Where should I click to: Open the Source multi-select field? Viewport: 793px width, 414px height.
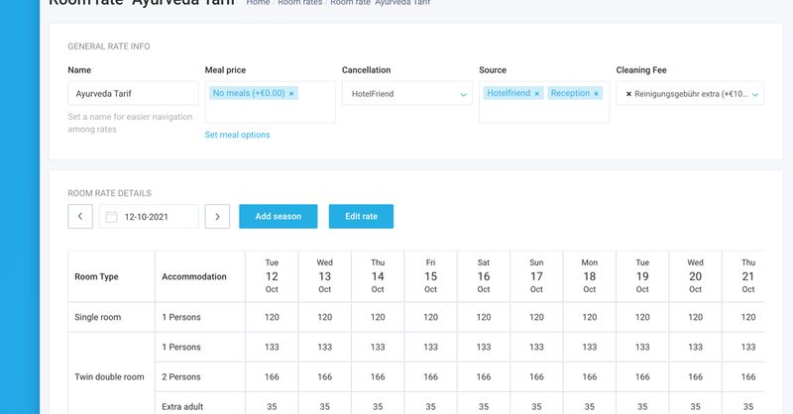pos(543,112)
